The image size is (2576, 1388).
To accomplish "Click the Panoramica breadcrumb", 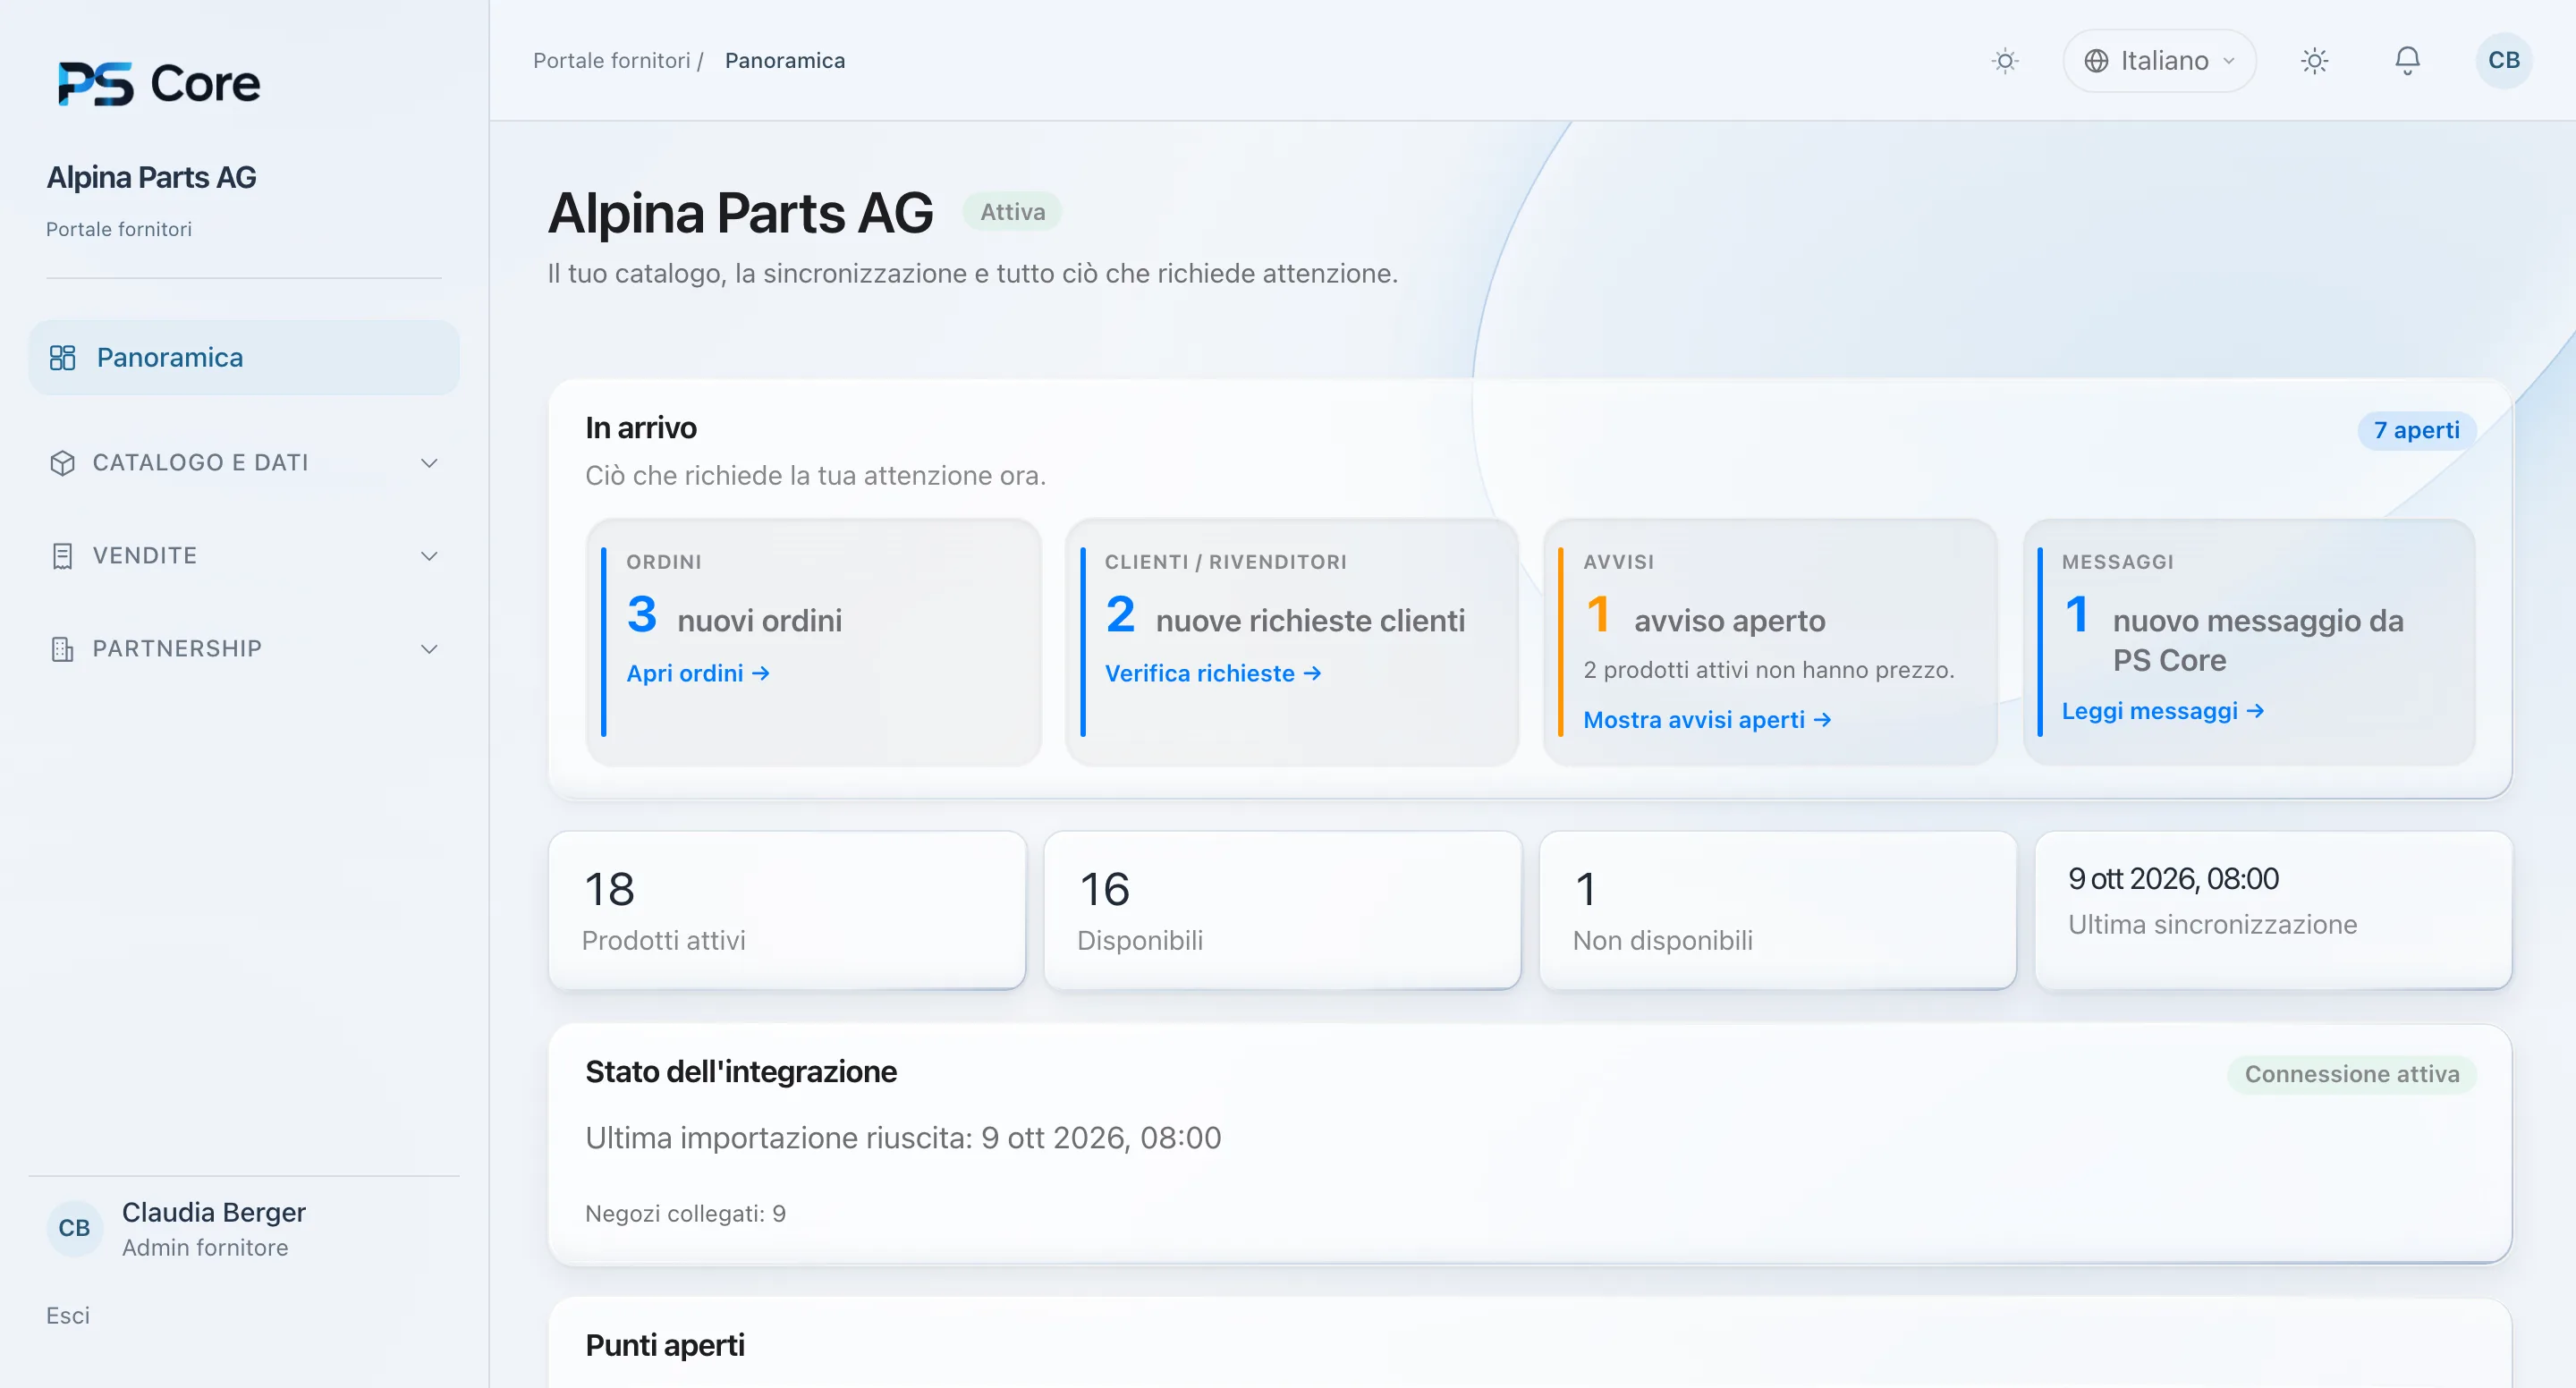I will click(x=785, y=61).
